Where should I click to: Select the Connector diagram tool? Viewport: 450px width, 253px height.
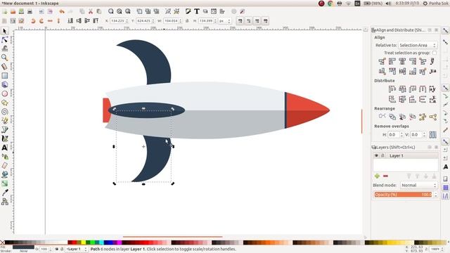click(x=5, y=202)
